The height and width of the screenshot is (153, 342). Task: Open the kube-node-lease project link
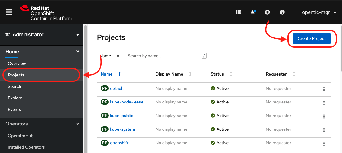coord(126,102)
